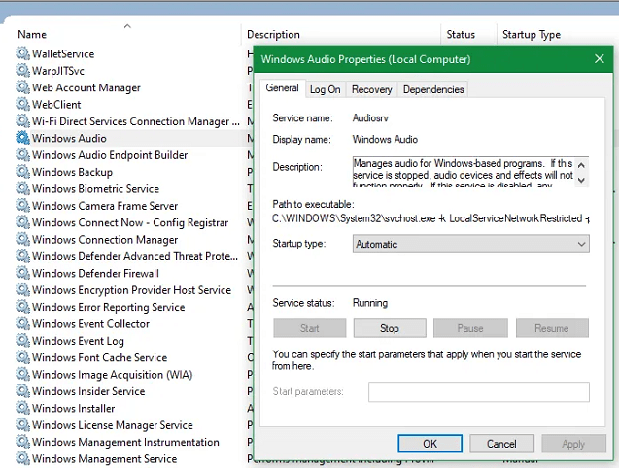Click the OK button
This screenshot has height=468, width=619.
(430, 444)
